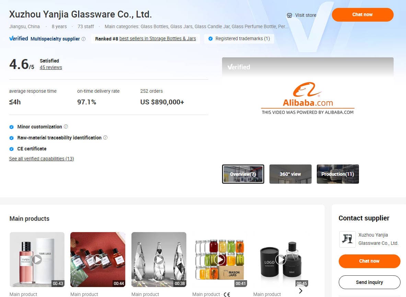Open best sellers in Storage Bottles & Jars link
This screenshot has width=406, height=297.
(x=158, y=38)
